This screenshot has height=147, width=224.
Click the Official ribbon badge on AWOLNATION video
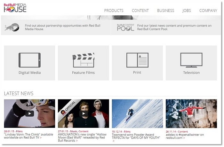[x=68, y=108]
